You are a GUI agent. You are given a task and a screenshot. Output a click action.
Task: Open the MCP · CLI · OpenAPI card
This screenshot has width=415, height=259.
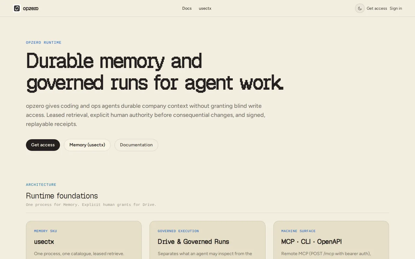[x=331, y=240]
